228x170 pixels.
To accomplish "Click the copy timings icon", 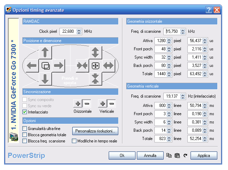I will tap(169, 156).
